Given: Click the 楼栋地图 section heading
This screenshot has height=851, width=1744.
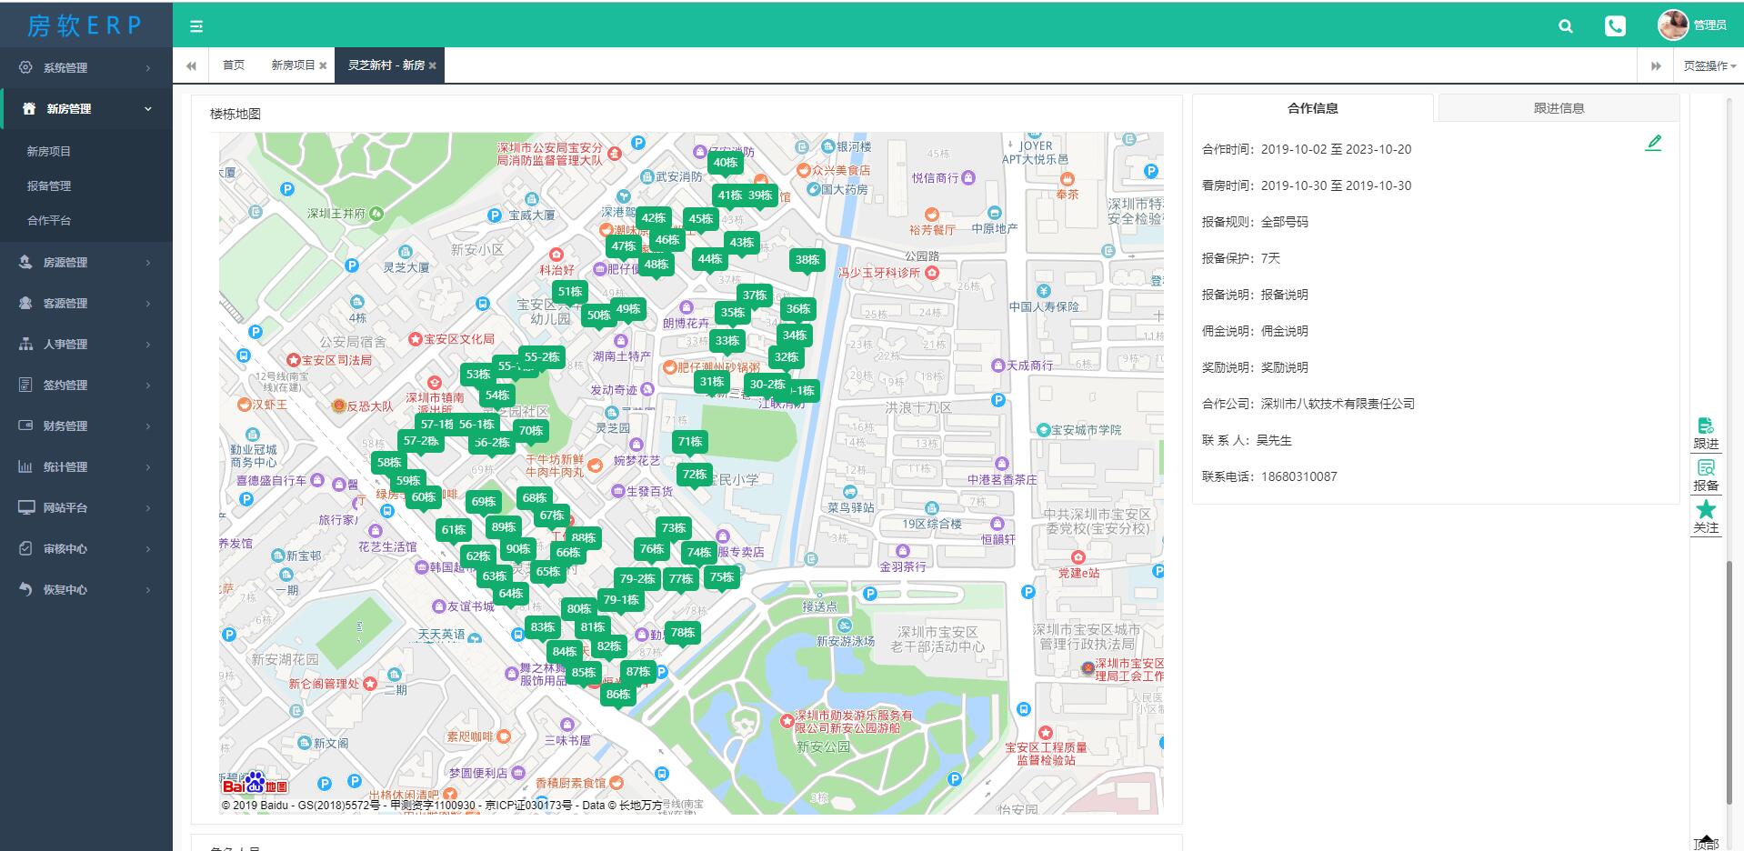Looking at the screenshot, I should [236, 114].
